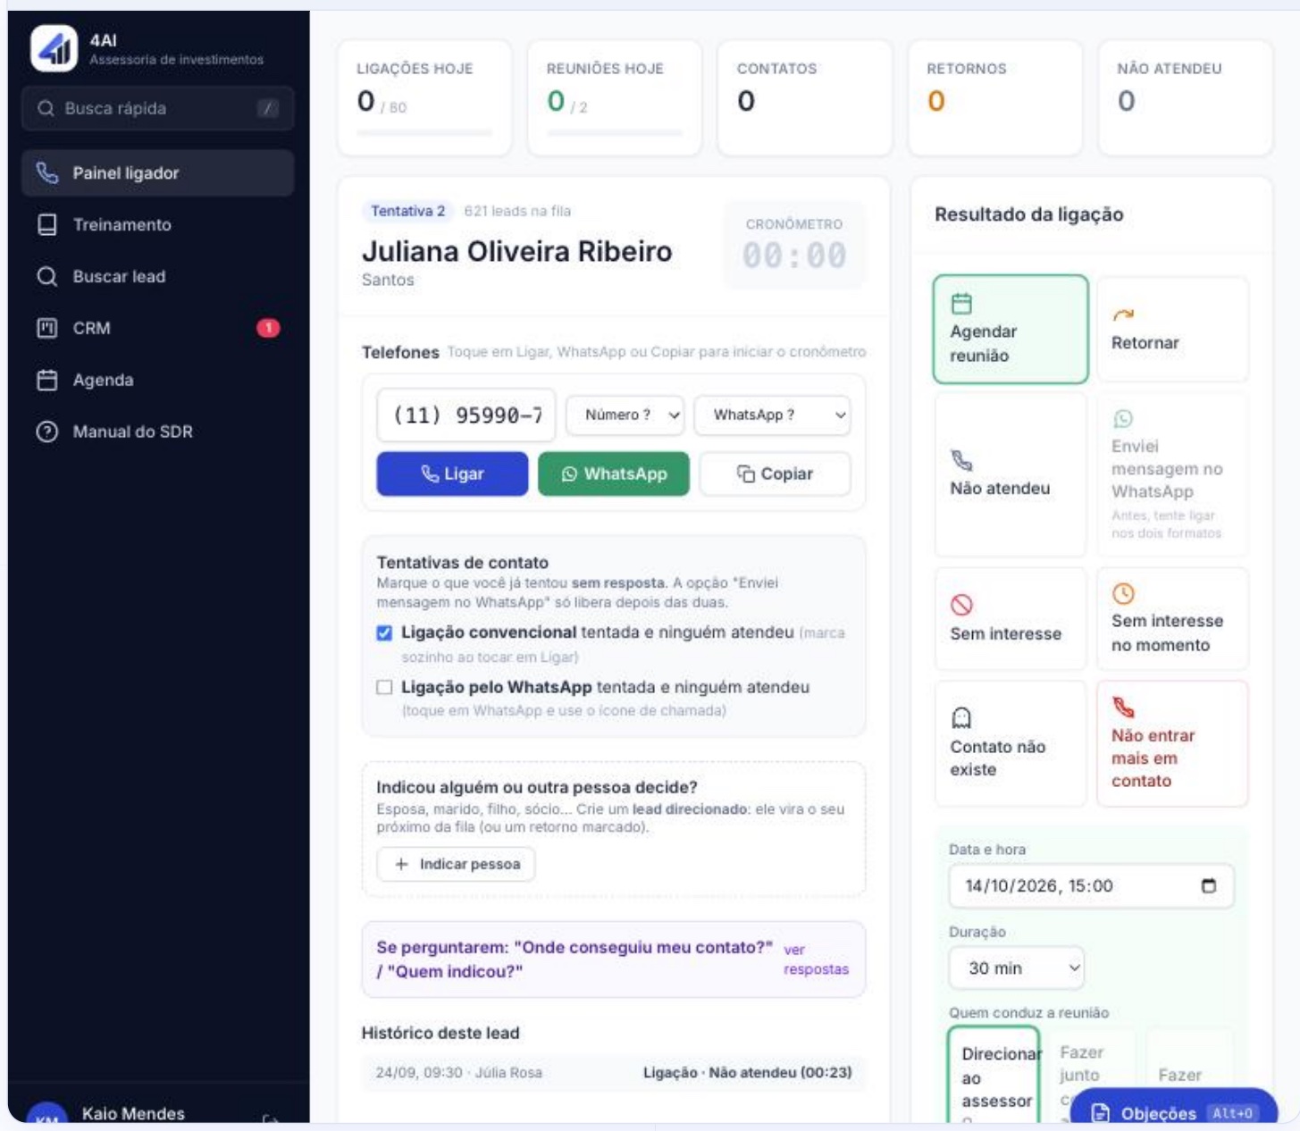This screenshot has width=1300, height=1131.
Task: Choose the prohibition-icon Sem interesse result
Action: coord(1010,618)
